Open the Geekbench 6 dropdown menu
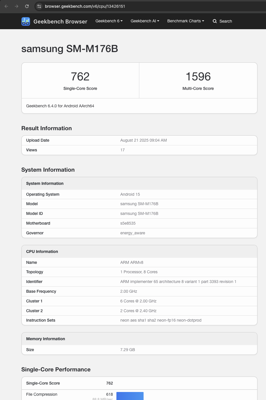The height and width of the screenshot is (400, 266). pyautogui.click(x=109, y=21)
